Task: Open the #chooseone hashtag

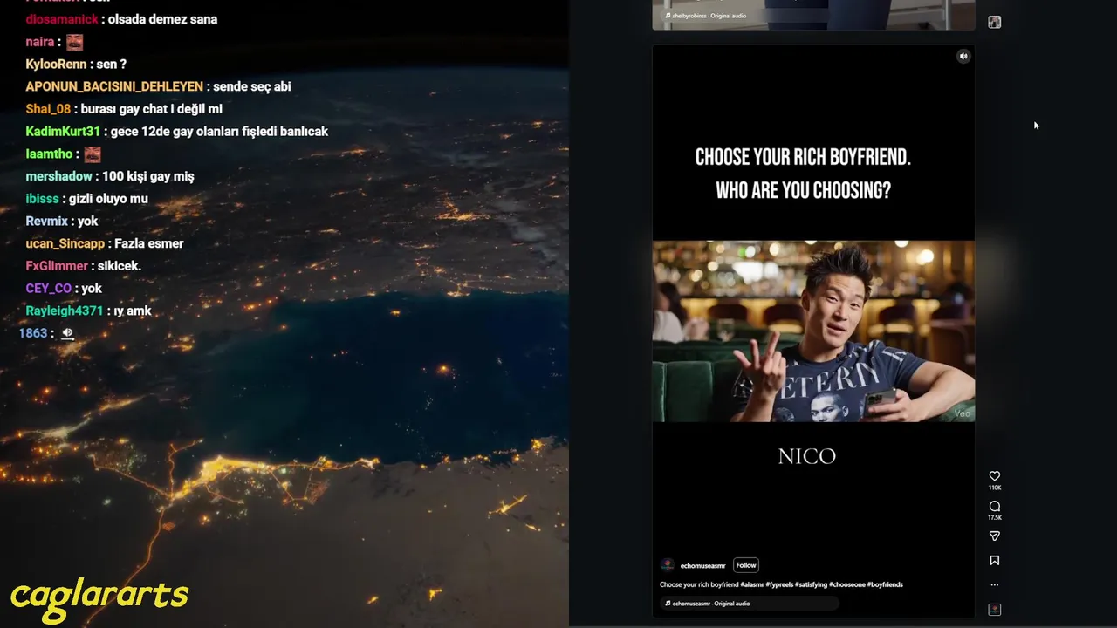Action: pyautogui.click(x=846, y=584)
